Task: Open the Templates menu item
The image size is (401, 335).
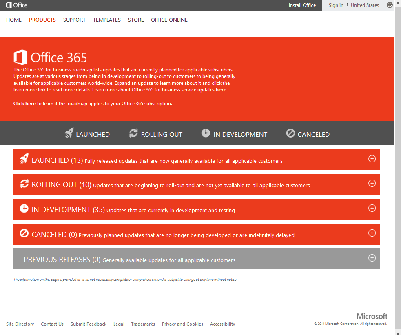Action: click(x=106, y=20)
